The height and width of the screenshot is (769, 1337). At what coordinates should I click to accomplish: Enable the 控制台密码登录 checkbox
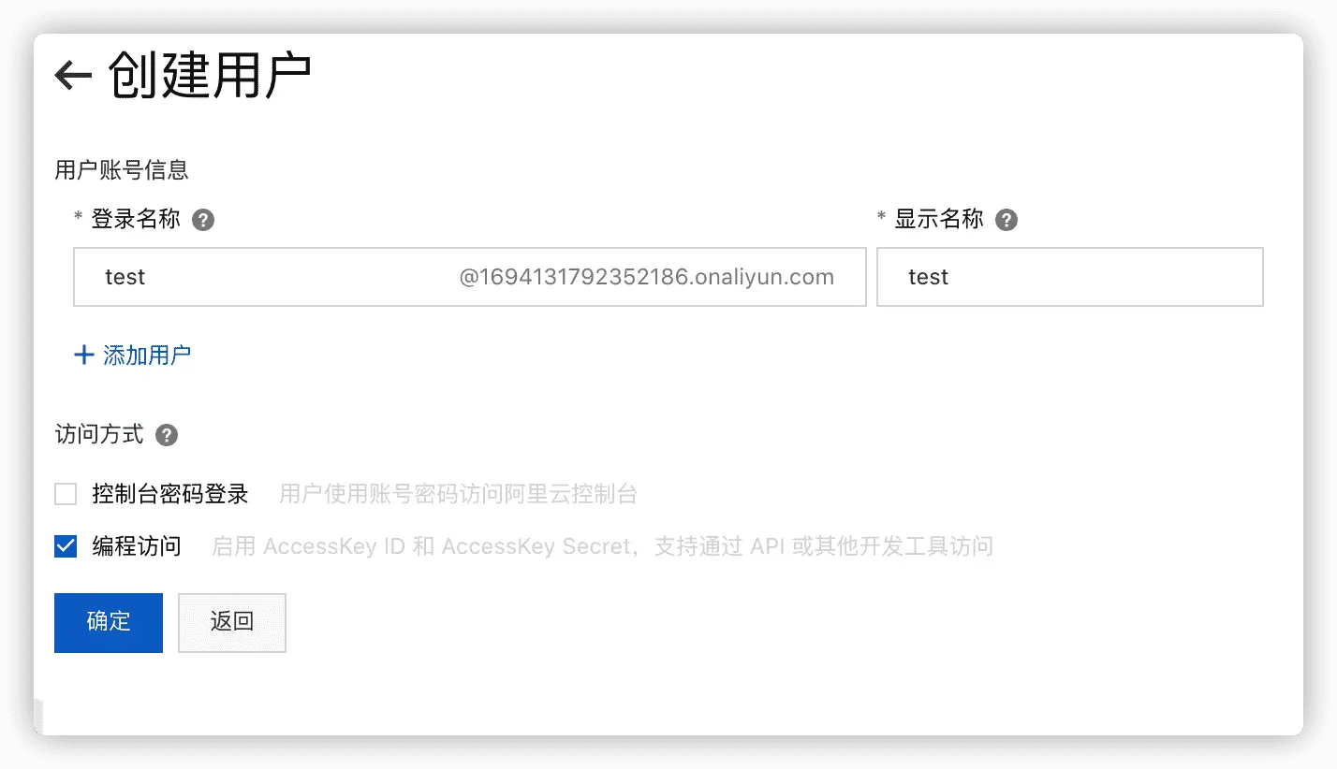coord(66,494)
